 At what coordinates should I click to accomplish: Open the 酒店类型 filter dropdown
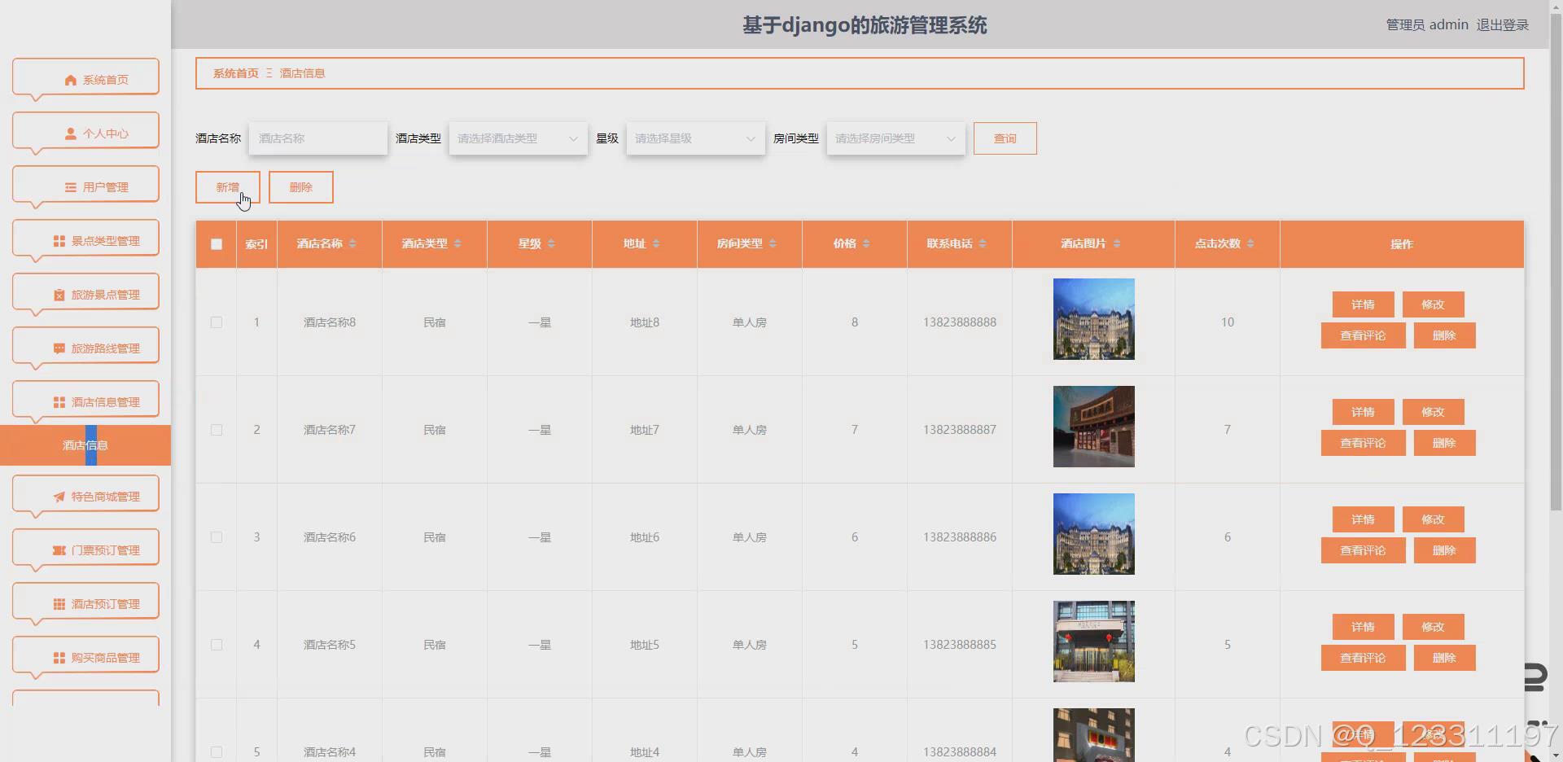pos(518,138)
